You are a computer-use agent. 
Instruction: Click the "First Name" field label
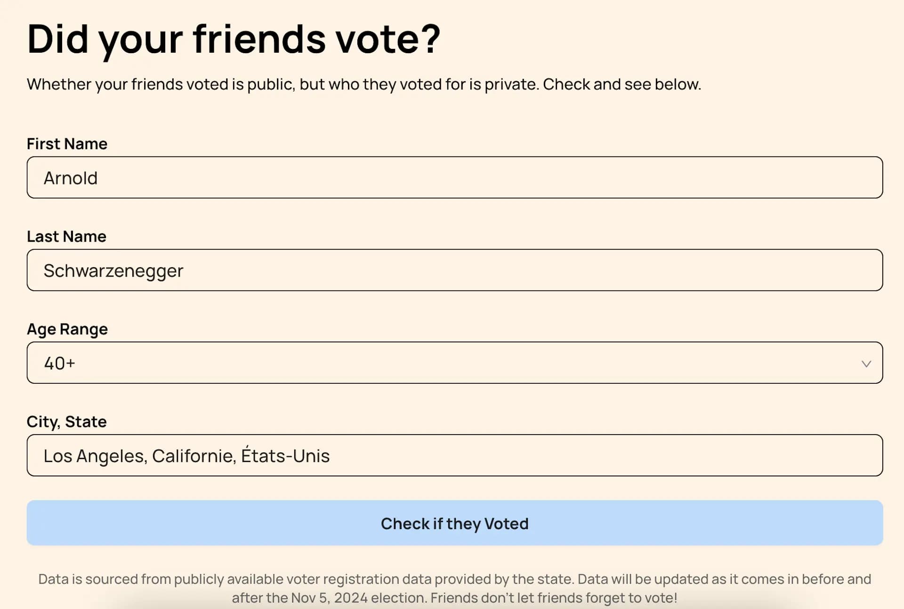[x=67, y=143]
